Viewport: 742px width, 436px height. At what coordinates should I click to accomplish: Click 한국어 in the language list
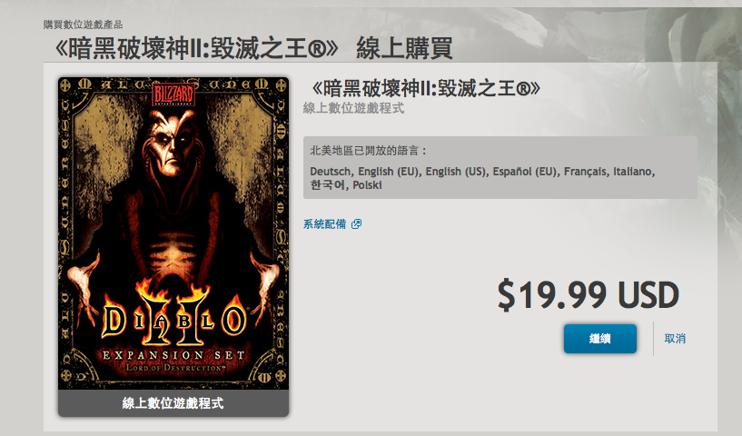click(328, 185)
